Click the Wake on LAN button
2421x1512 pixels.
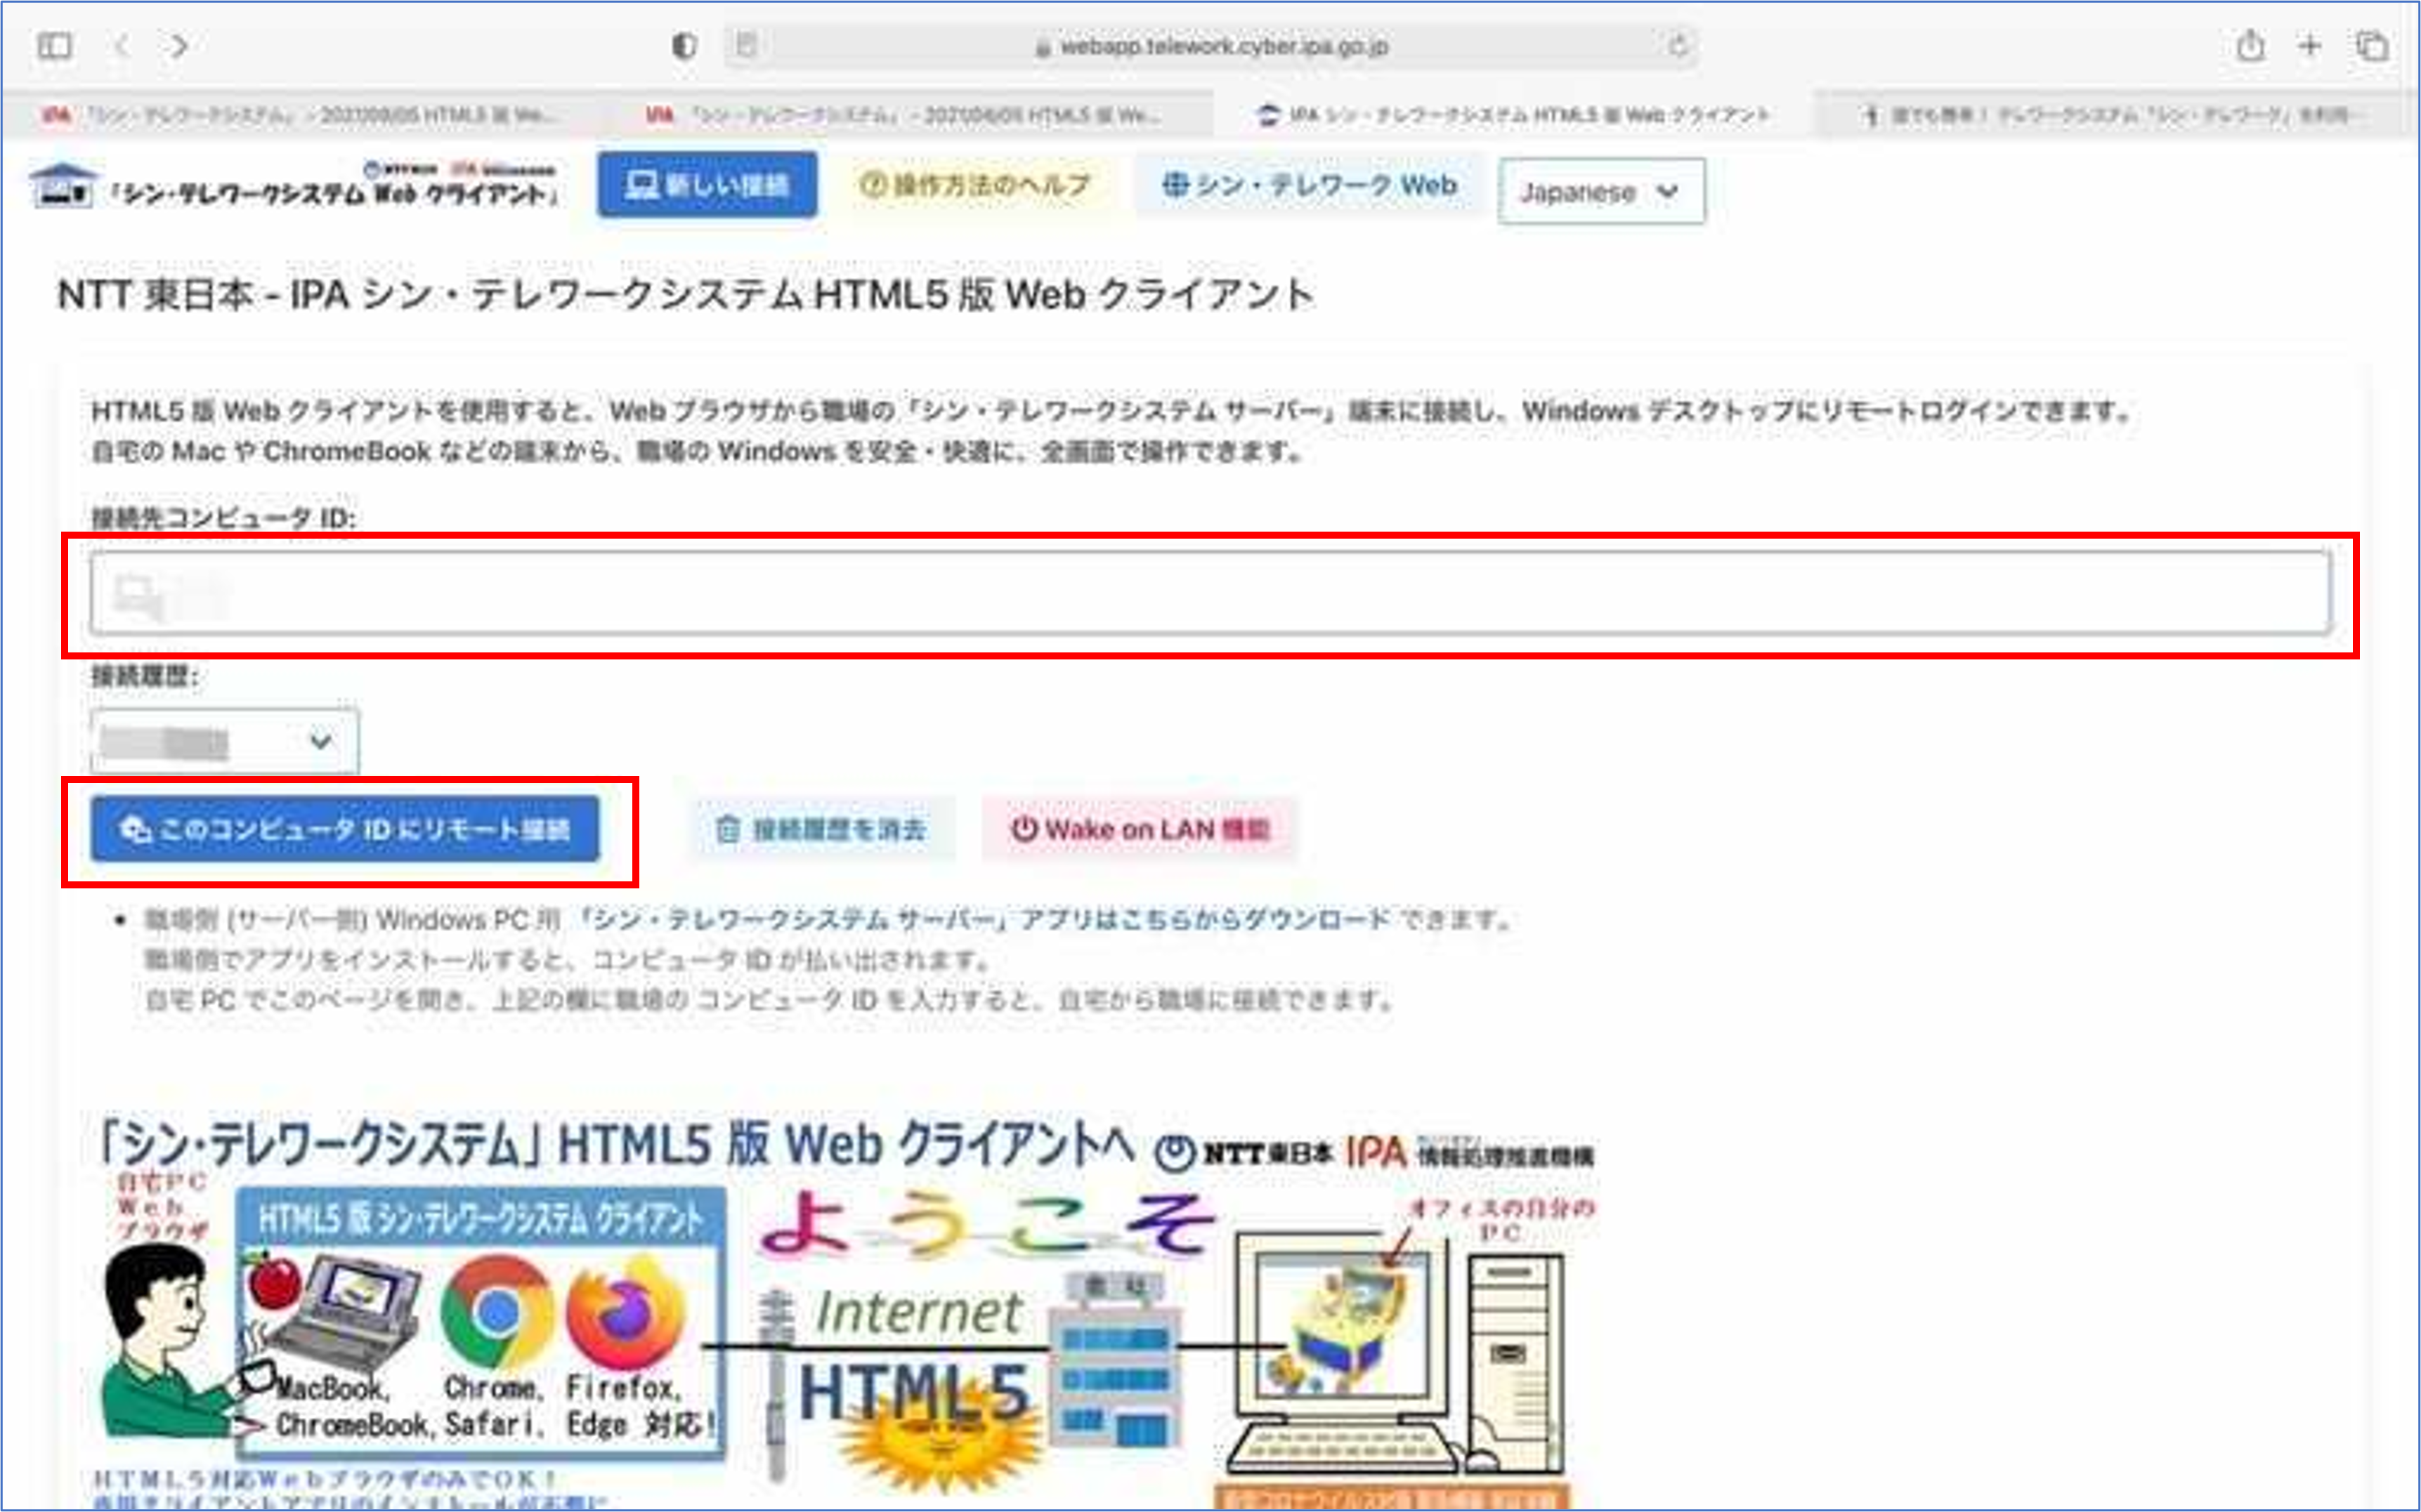pyautogui.click(x=1140, y=829)
